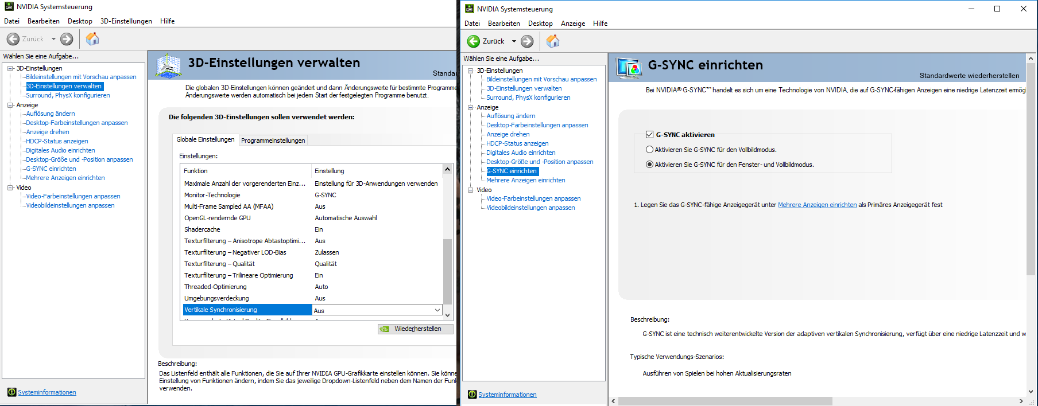Click the Wiederherstellen button
The image size is (1038, 406).
[416, 329]
